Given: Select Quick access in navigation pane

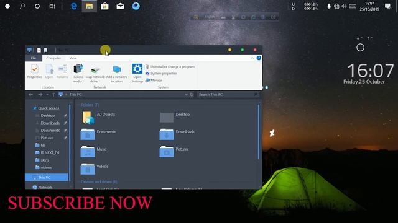Looking at the screenshot, I should click(45, 108).
